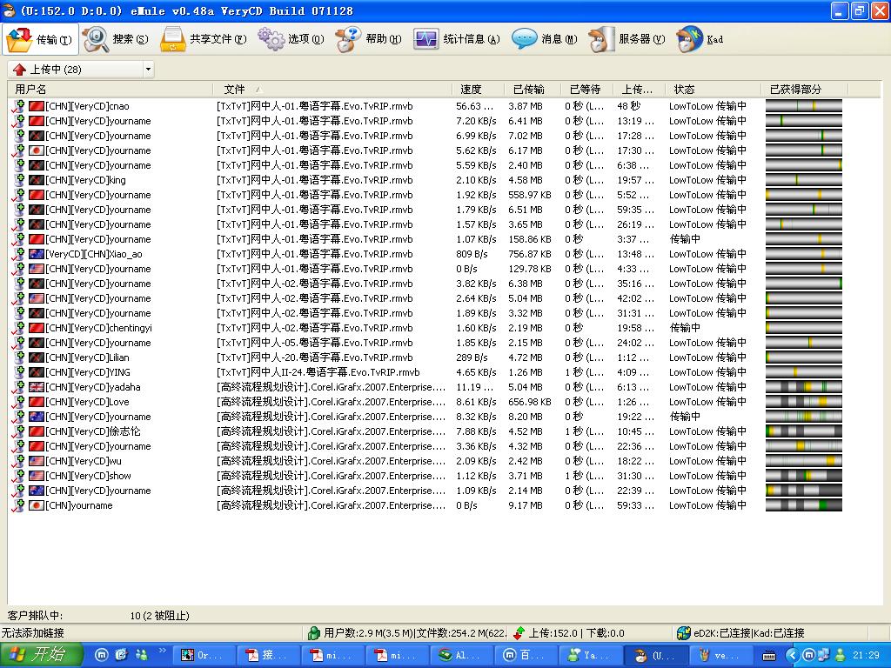Image resolution: width=891 pixels, height=668 pixels.
Task: Click file name 网中人-20 rmvb cell
Action: click(x=315, y=357)
